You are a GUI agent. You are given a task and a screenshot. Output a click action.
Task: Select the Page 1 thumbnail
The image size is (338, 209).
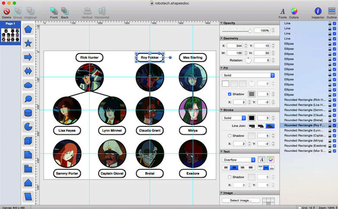coord(10,35)
